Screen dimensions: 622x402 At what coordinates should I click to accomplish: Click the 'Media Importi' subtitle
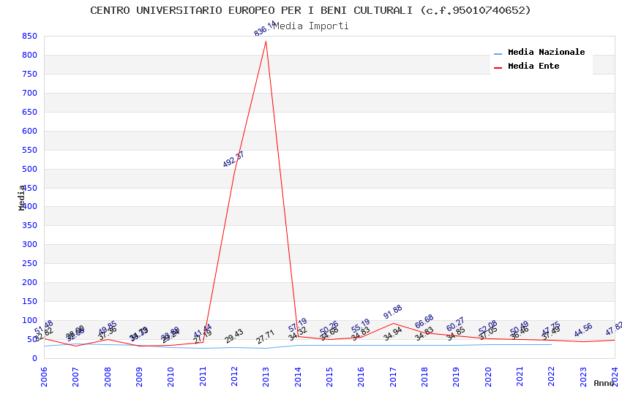coord(310,26)
